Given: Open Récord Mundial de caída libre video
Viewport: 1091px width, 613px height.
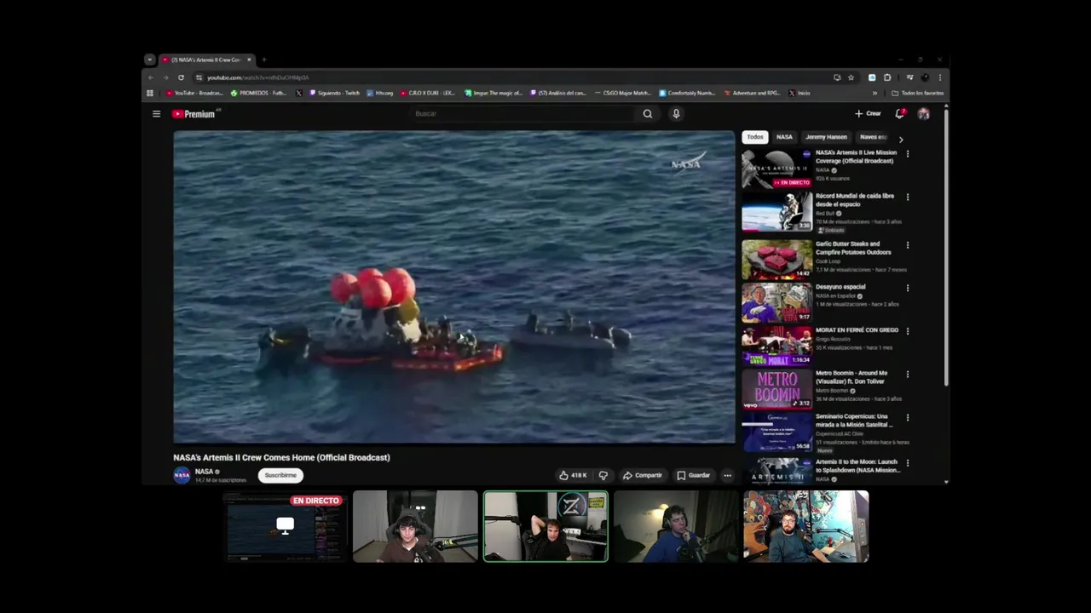Looking at the screenshot, I should (776, 211).
